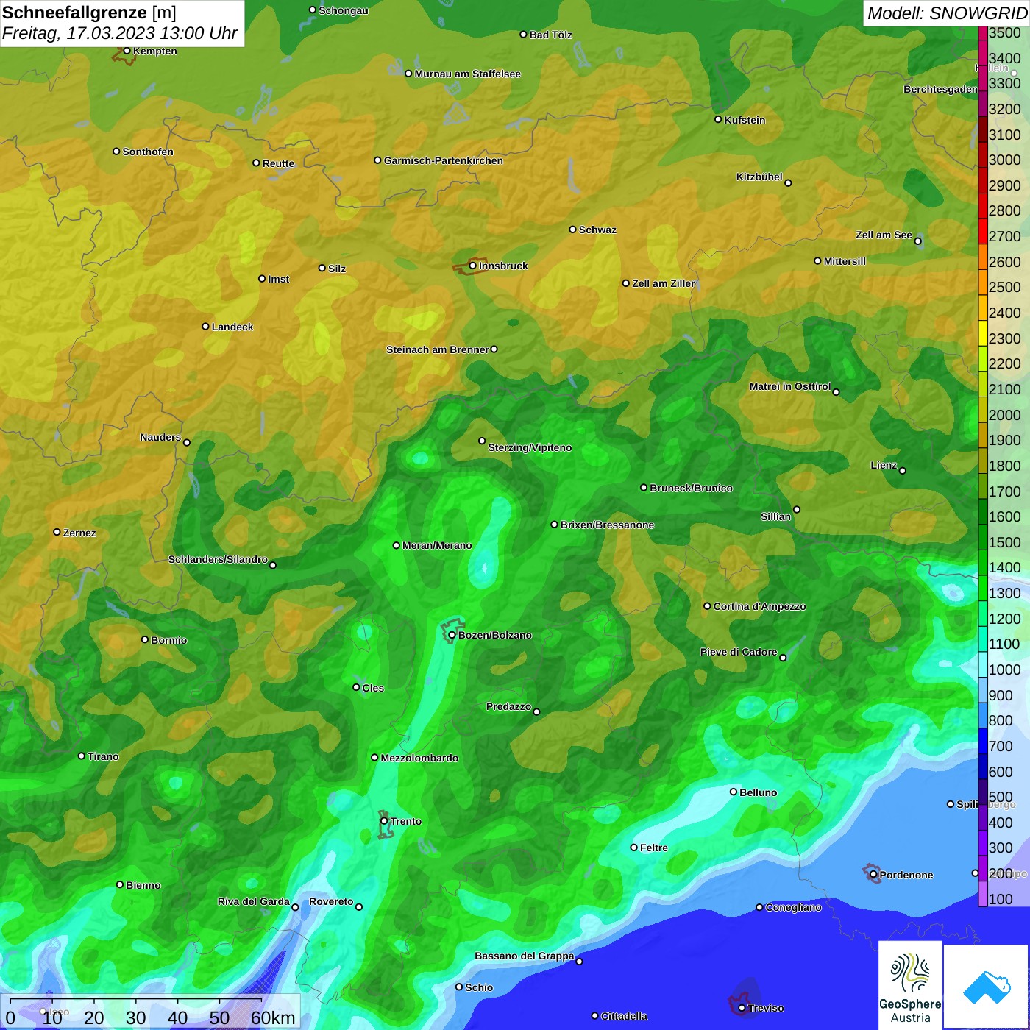
Task: Click the Garmisch-Partenkirchen label
Action: (444, 160)
